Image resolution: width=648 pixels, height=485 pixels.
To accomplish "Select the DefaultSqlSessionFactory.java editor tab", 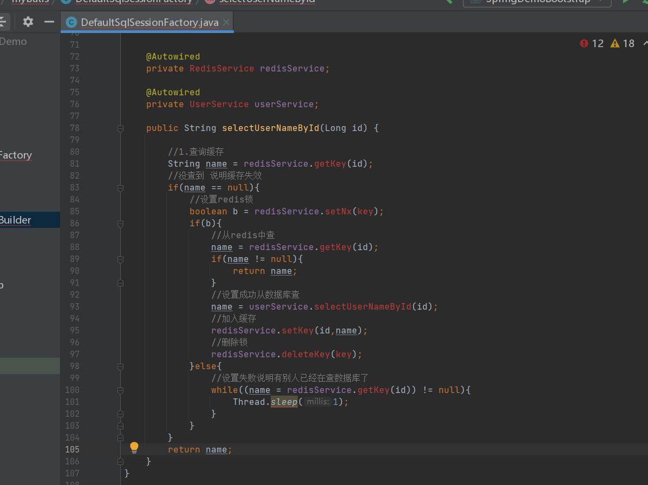I will (149, 22).
